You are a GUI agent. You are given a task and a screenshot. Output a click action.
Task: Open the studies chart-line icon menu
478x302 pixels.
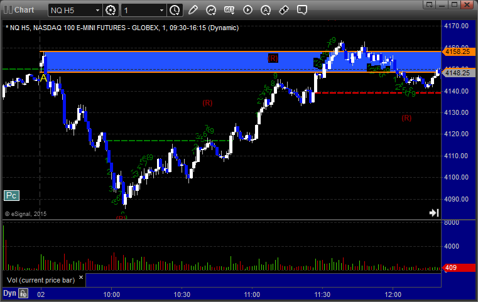point(211,10)
